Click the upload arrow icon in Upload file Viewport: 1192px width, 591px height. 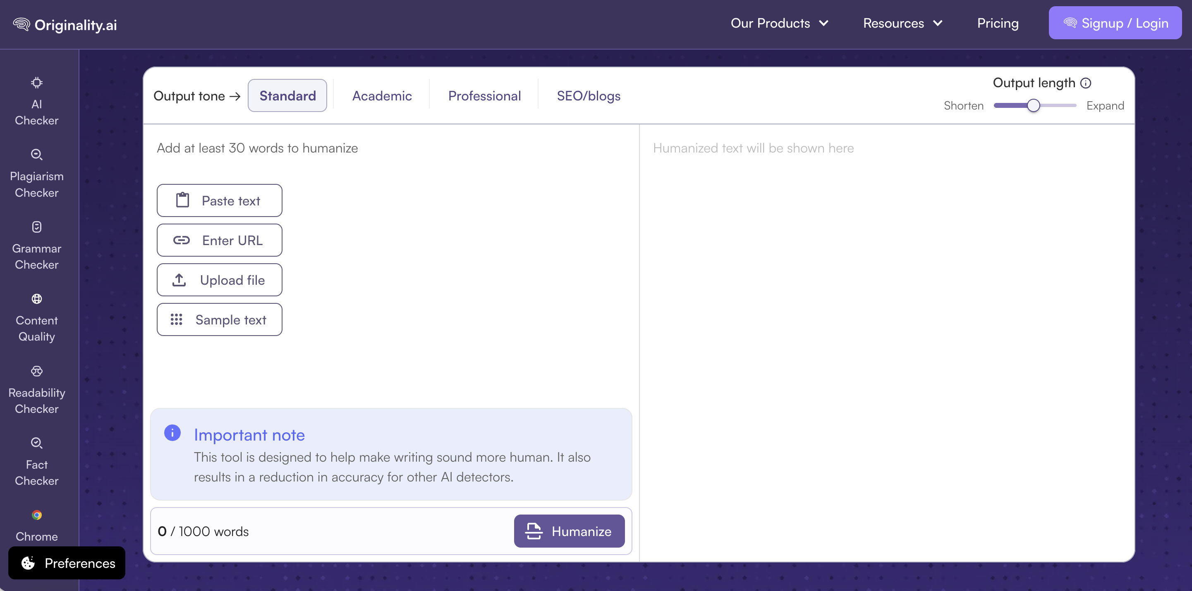pos(179,280)
